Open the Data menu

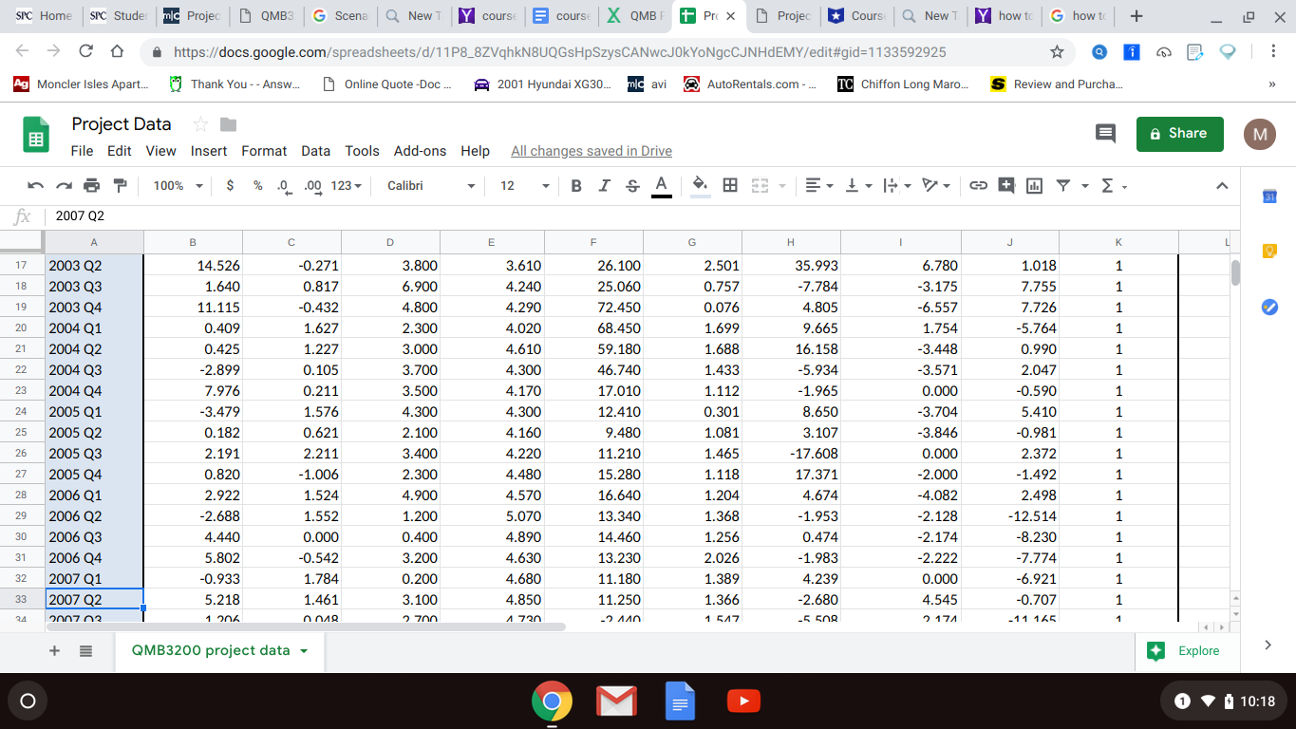315,151
